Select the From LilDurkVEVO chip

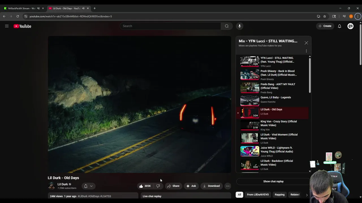[258, 195]
